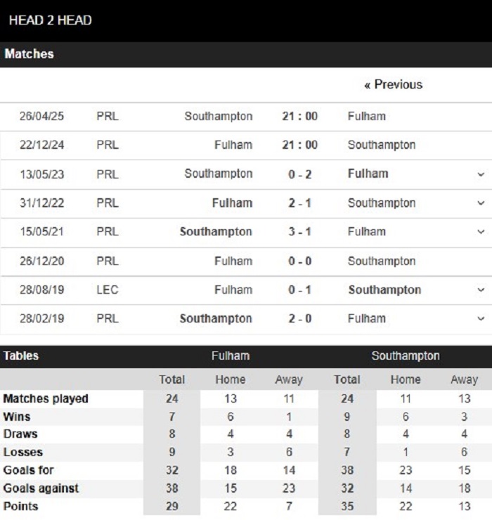Select the Tables section header
The image size is (492, 520).
click(21, 356)
